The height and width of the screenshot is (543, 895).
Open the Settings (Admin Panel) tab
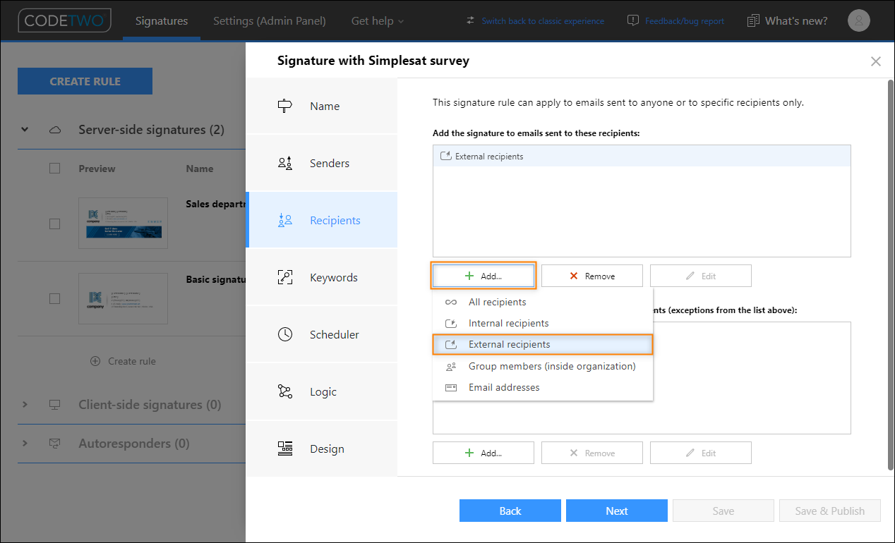tap(270, 21)
